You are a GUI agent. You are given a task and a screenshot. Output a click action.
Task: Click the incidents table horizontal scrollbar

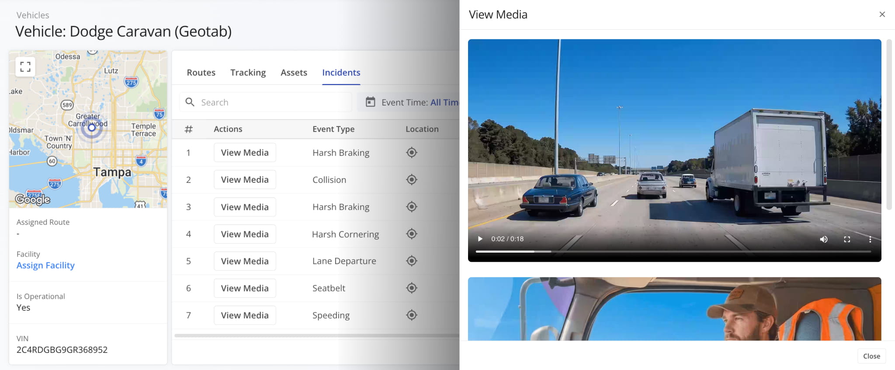pos(316,336)
